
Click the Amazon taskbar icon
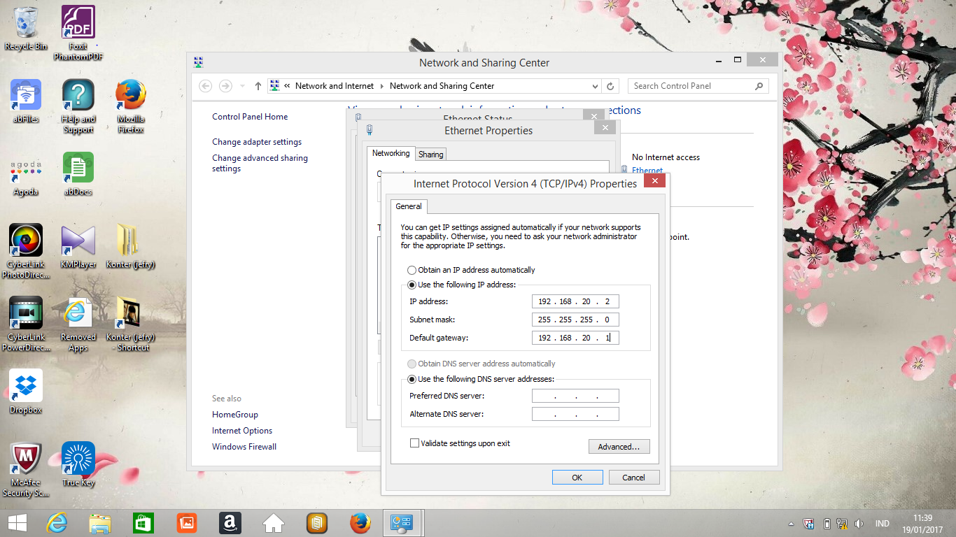[230, 523]
